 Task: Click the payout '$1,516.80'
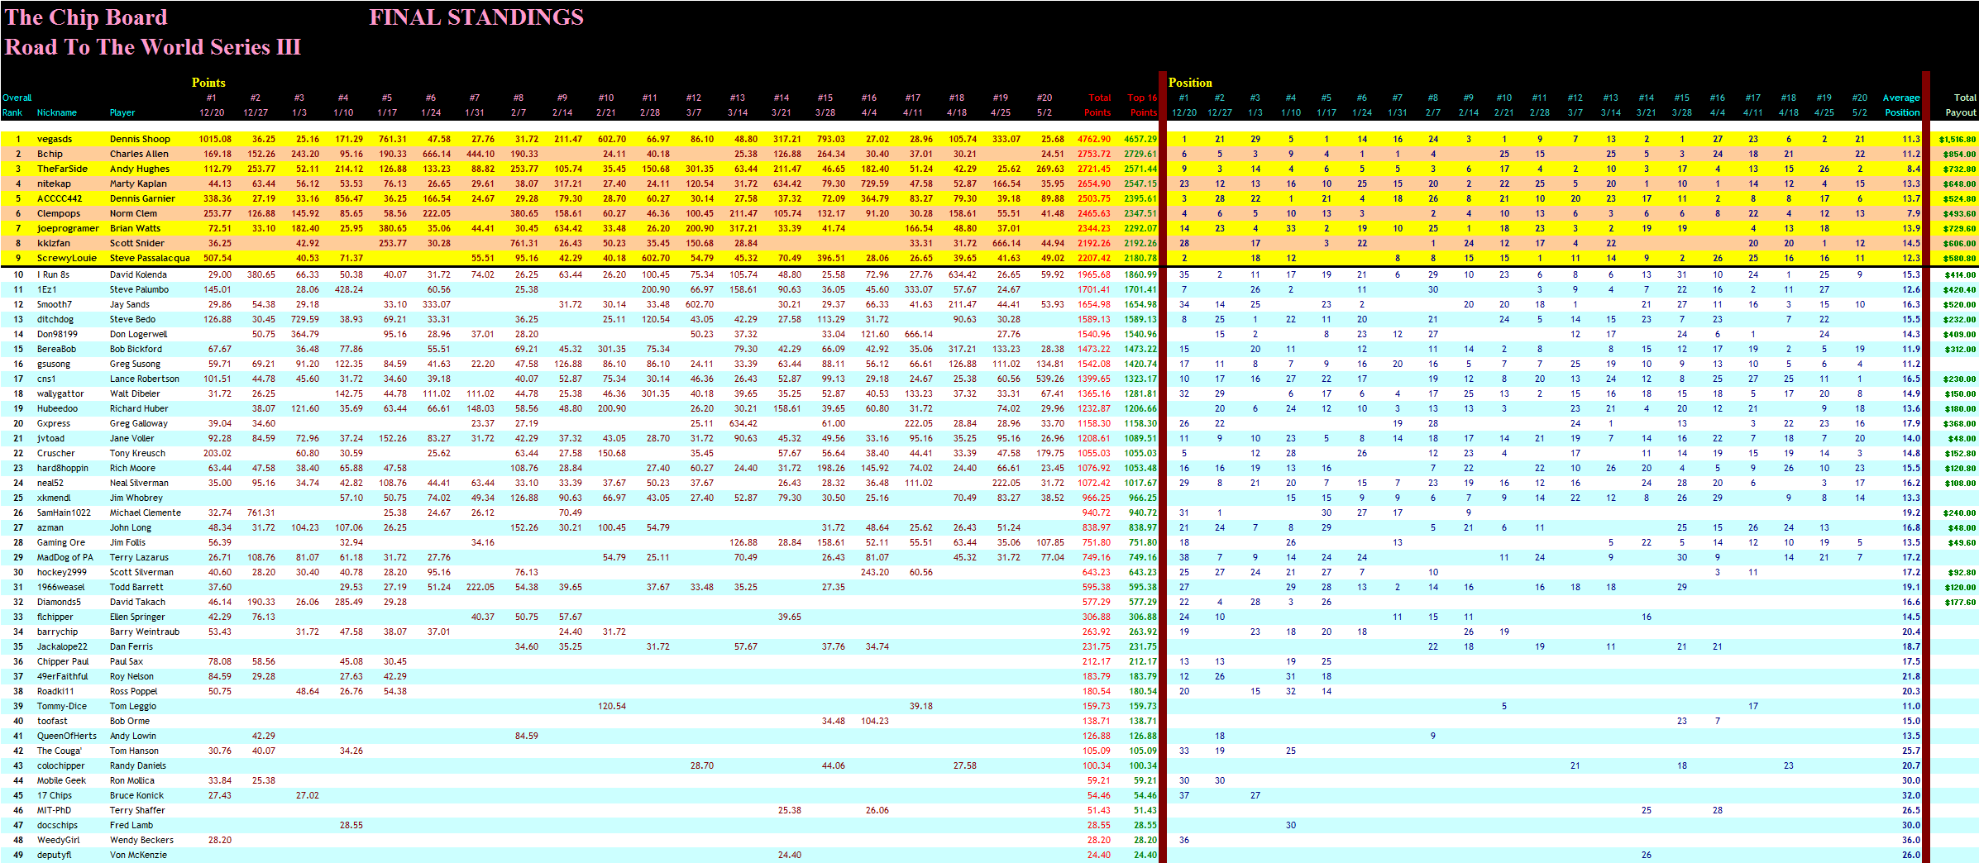[1957, 140]
